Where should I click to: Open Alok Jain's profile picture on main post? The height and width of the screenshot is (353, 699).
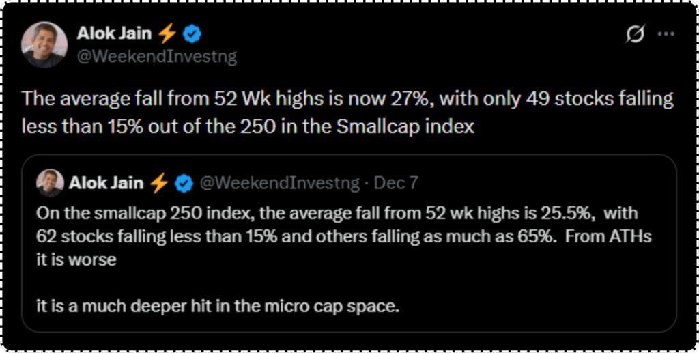[x=44, y=44]
